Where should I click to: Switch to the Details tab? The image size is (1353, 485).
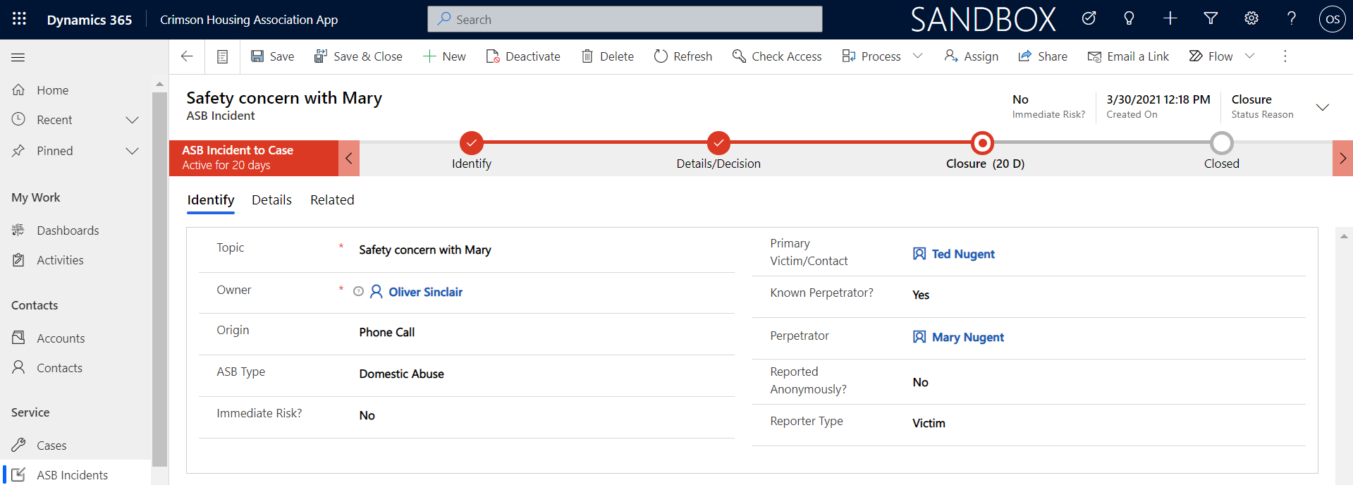[271, 200]
